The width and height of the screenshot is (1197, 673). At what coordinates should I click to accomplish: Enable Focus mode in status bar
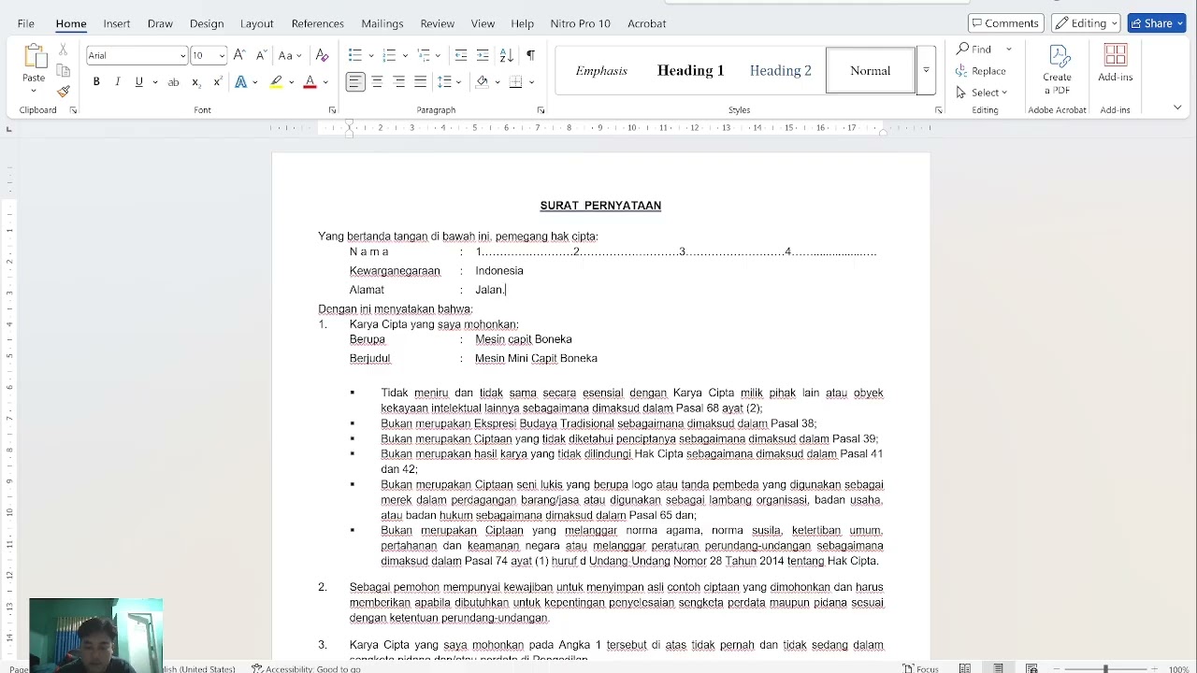point(921,668)
